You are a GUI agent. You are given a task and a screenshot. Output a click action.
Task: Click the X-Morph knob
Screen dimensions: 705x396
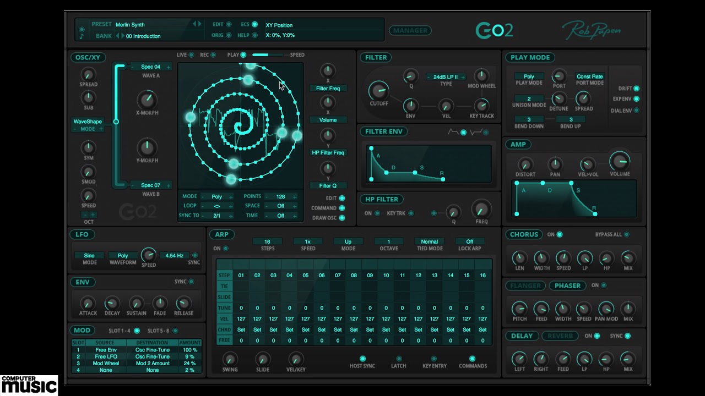(x=147, y=100)
